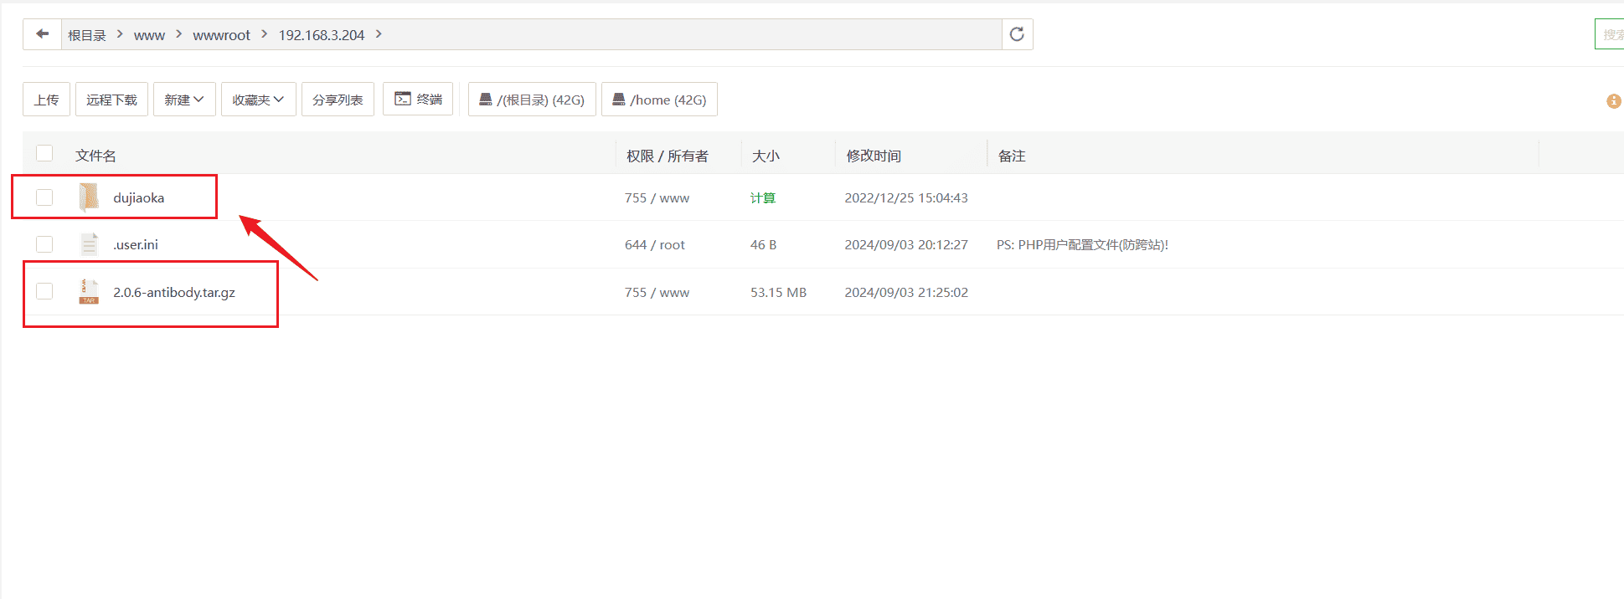Click the 备注 column header
Viewport: 1624px width, 599px height.
tap(1012, 156)
